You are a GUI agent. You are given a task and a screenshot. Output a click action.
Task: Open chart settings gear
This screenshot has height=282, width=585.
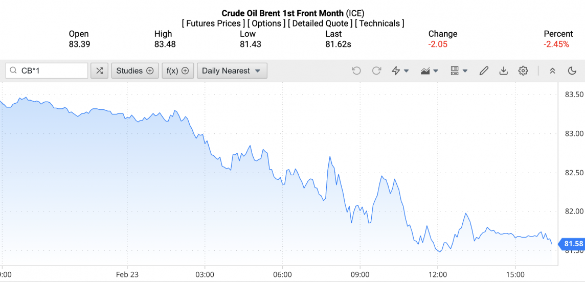click(523, 71)
